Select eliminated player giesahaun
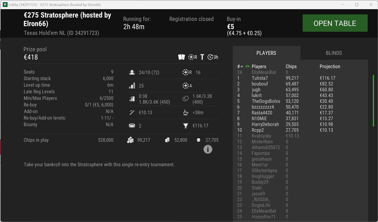Image resolution: width=378 pixels, height=222 pixels. (261, 159)
